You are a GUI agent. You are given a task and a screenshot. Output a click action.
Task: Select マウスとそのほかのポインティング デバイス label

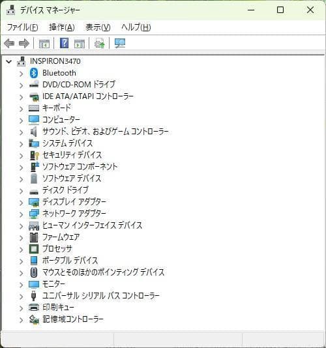tap(104, 272)
